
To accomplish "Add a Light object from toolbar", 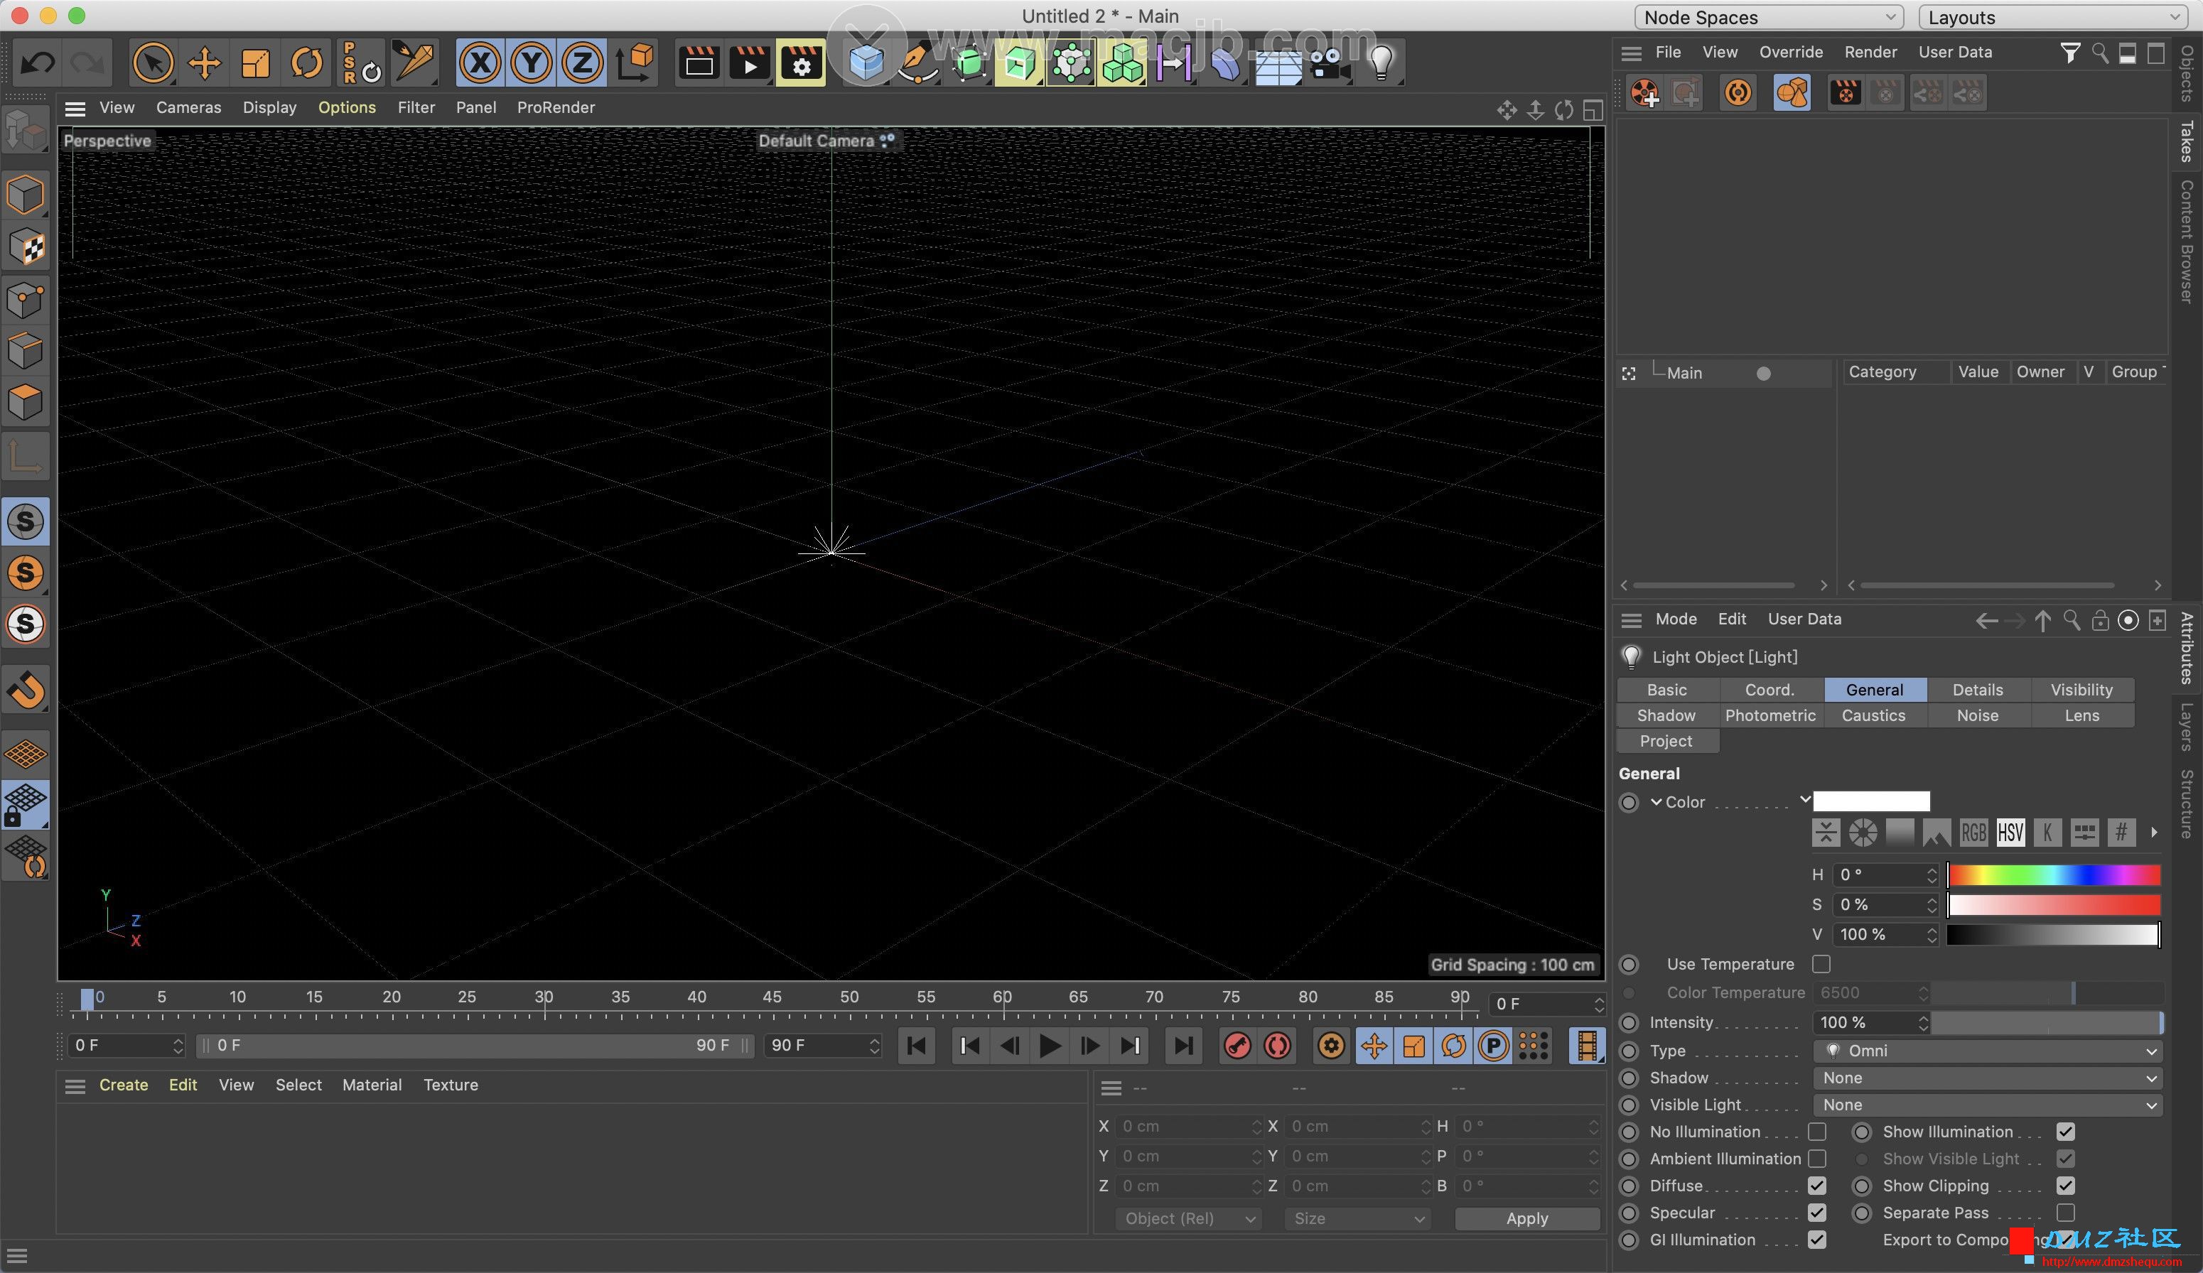I will [1381, 63].
